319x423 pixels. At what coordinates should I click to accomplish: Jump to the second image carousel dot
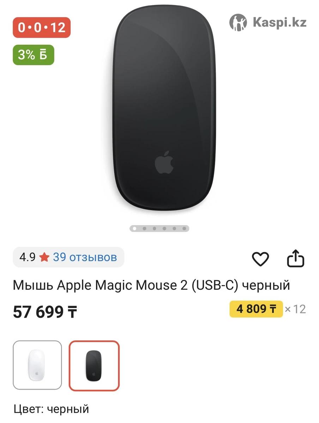(145, 228)
